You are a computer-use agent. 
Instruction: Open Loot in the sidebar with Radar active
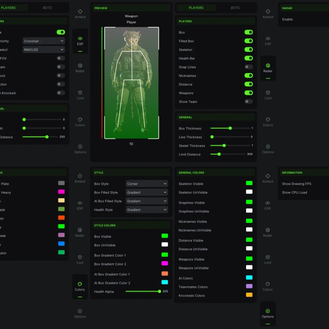(x=268, y=95)
